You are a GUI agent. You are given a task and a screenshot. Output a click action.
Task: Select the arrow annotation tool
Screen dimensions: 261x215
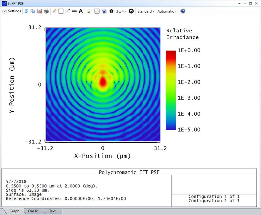67,11
